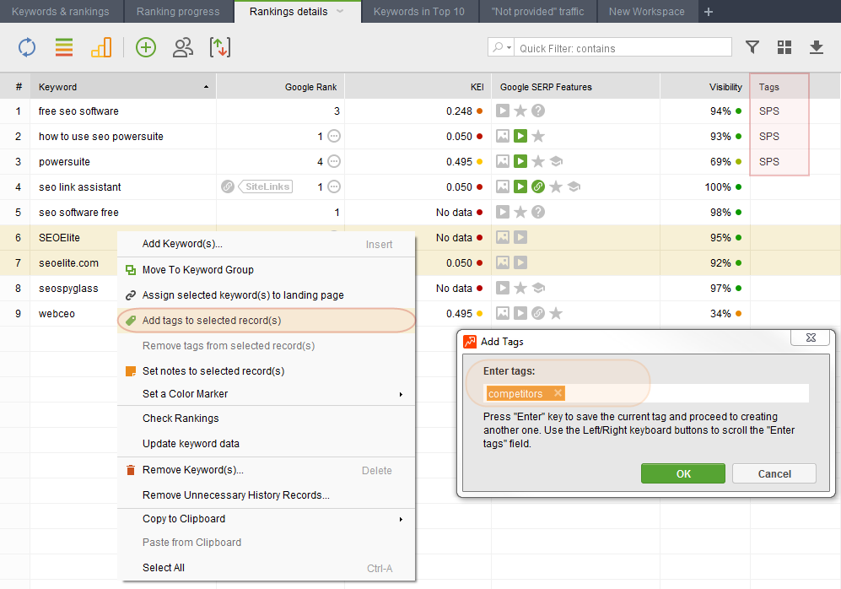Click the link icon beside SiteLinks
Viewport: 841px width, 589px height.
228,186
